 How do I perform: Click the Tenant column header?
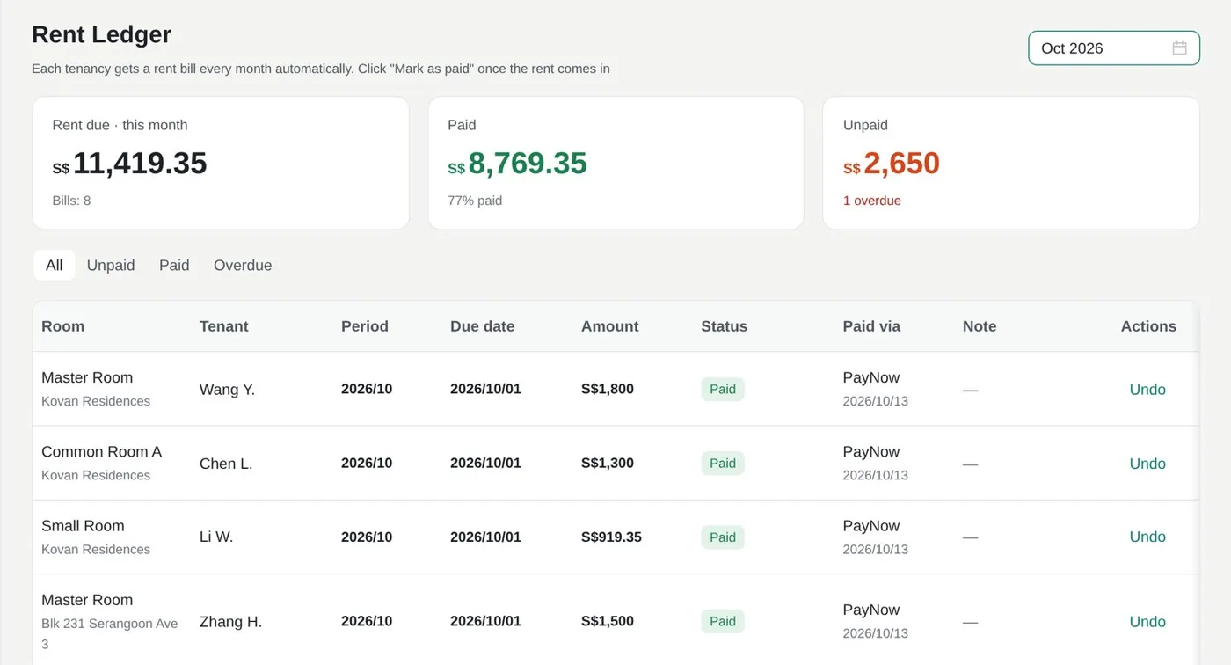click(x=224, y=326)
